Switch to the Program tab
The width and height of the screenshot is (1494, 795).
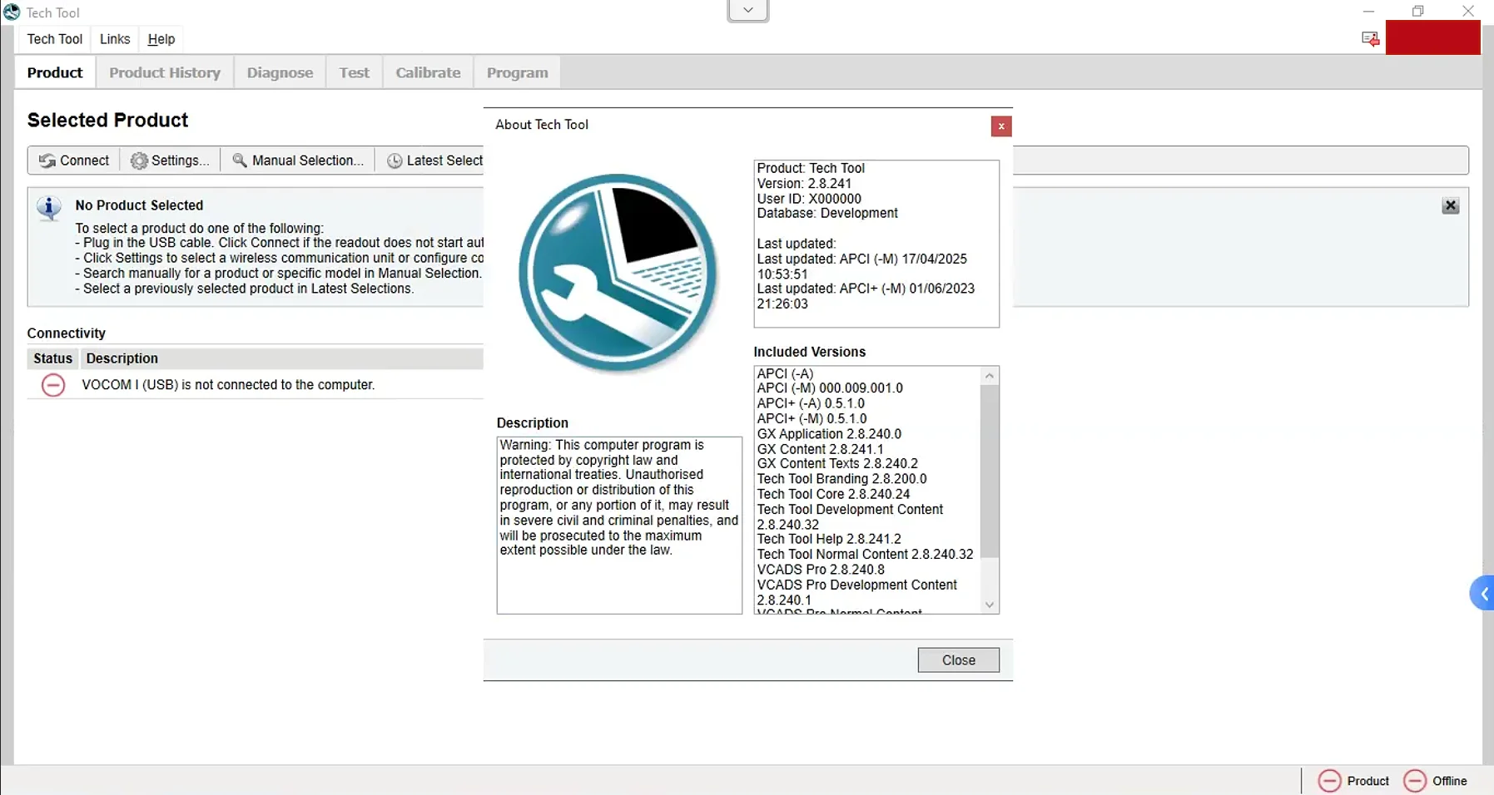[x=517, y=72]
